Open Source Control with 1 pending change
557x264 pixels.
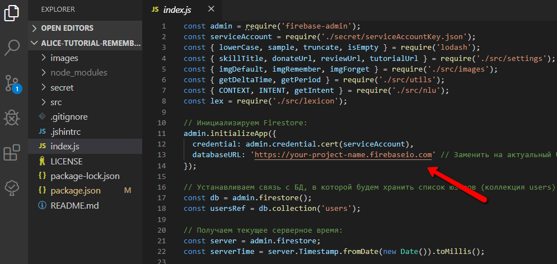pos(13,83)
